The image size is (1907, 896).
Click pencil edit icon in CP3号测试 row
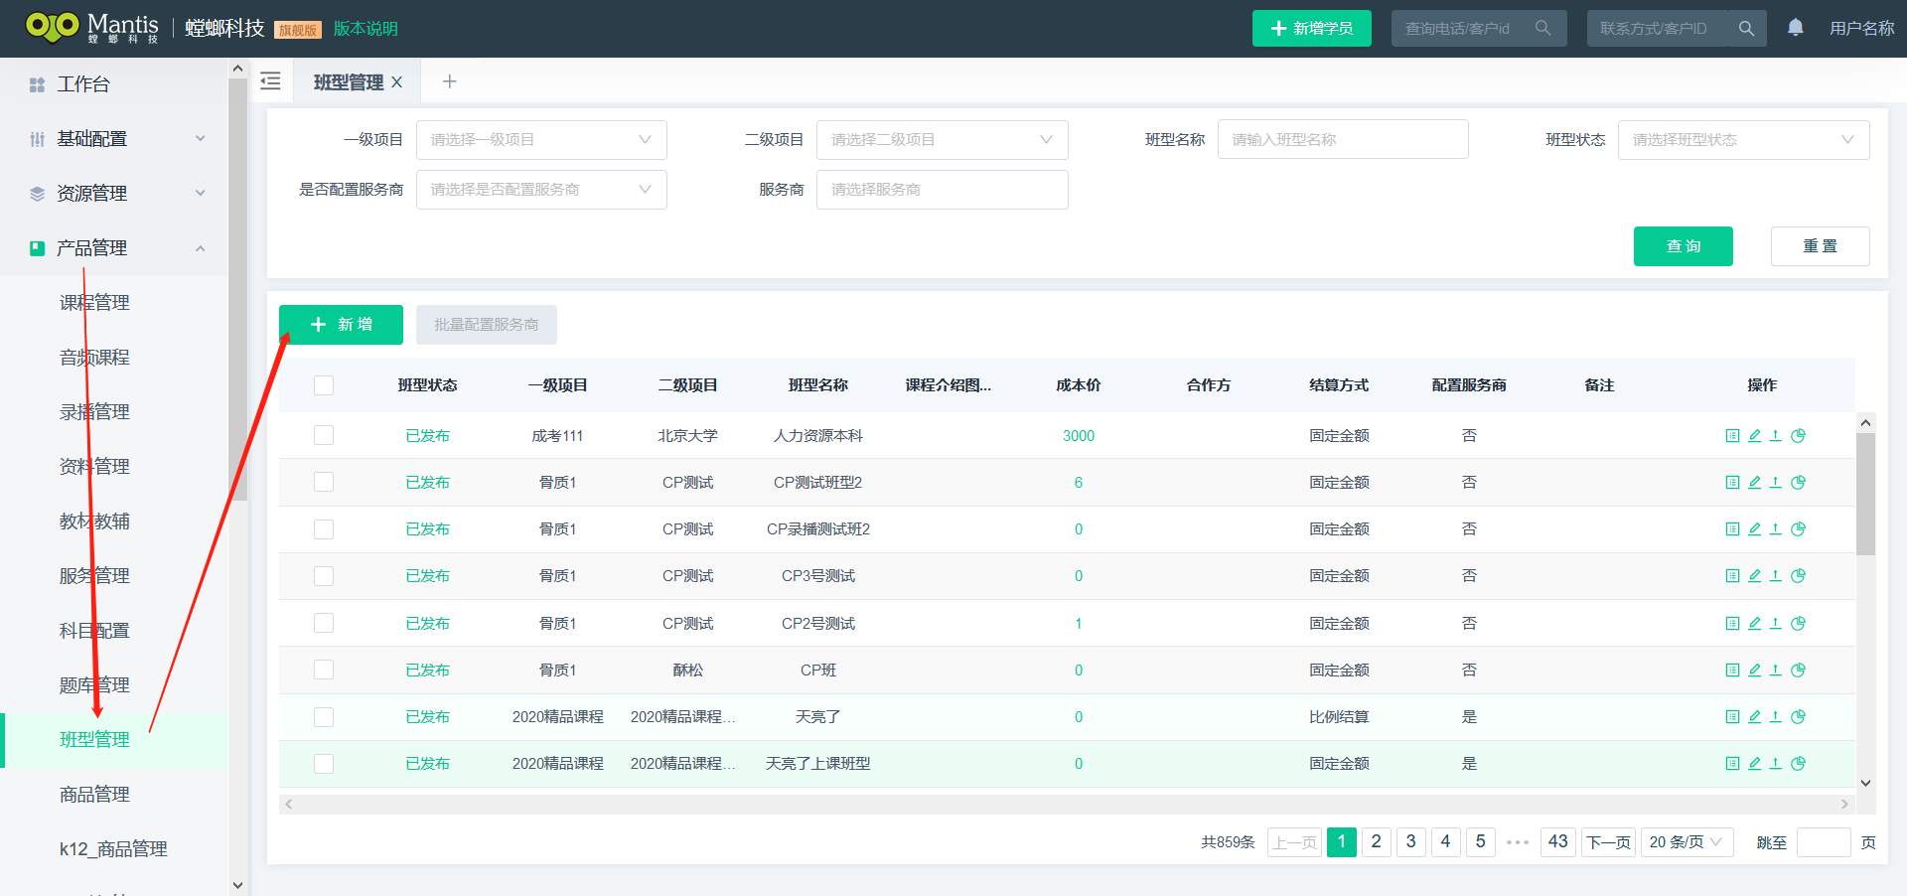pyautogui.click(x=1754, y=576)
